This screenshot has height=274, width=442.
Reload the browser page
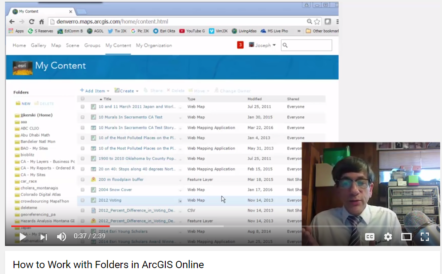click(x=32, y=22)
